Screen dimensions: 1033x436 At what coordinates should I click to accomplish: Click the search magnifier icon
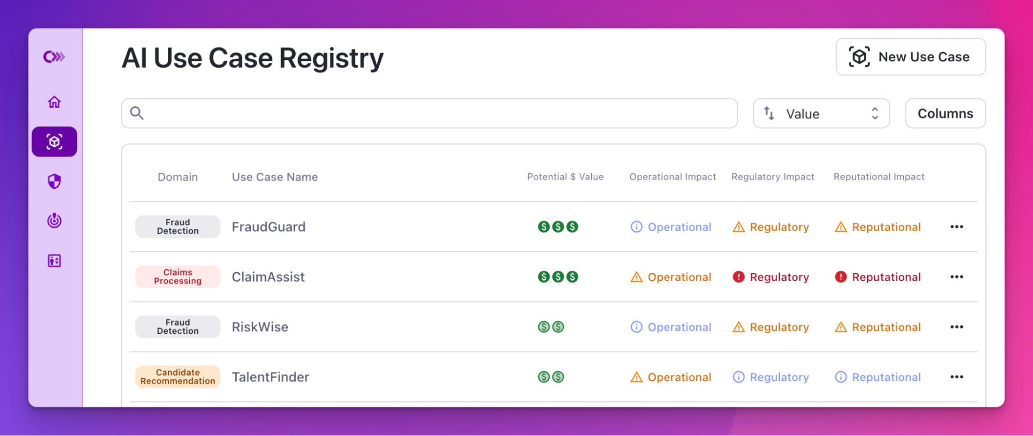(137, 113)
